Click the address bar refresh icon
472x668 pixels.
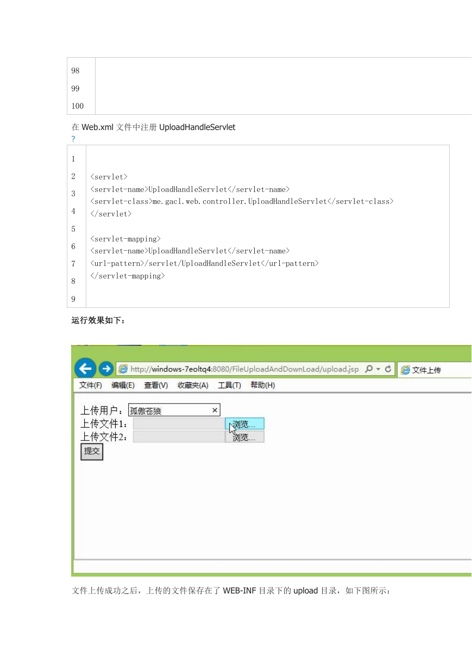click(x=388, y=369)
